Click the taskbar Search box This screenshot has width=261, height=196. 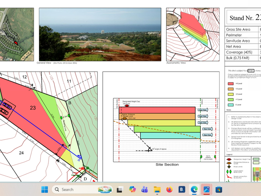click(82, 189)
